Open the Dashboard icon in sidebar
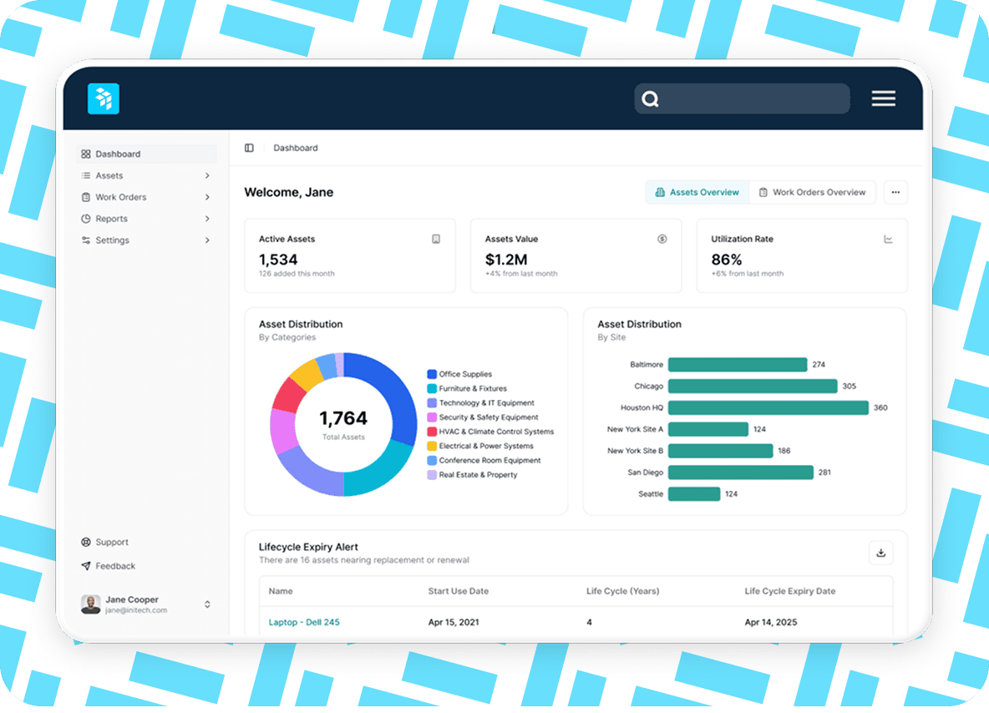This screenshot has height=713, width=989. point(86,154)
